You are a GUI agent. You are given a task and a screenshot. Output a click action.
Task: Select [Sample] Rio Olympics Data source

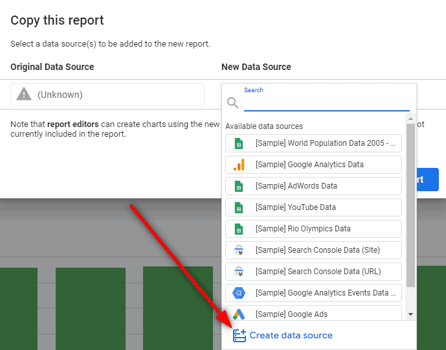pos(313,229)
